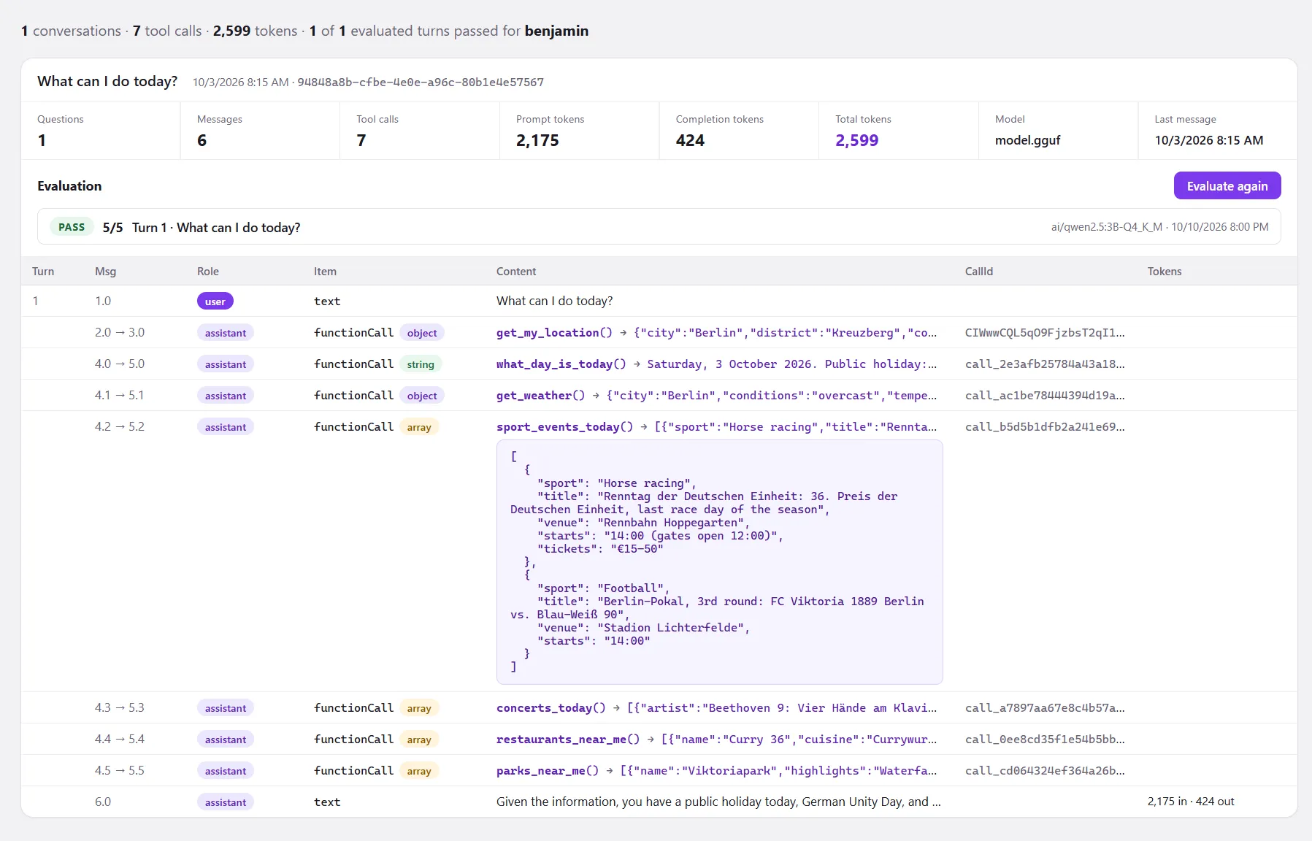Click the CallId column header
This screenshot has width=1312, height=841.
pos(979,271)
